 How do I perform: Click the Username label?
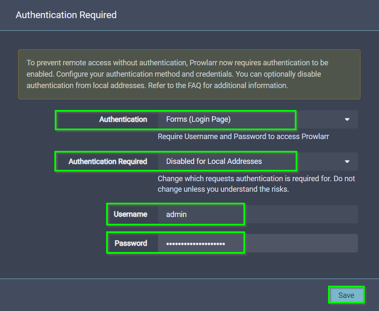click(130, 214)
